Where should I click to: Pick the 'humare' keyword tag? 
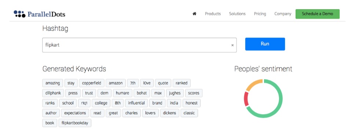pyautogui.click(x=122, y=93)
